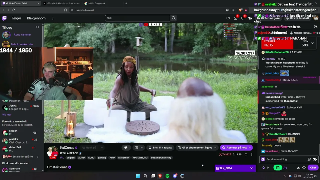Open the stream's three-dot options menu
This screenshot has width=320, height=180.
click(x=252, y=154)
